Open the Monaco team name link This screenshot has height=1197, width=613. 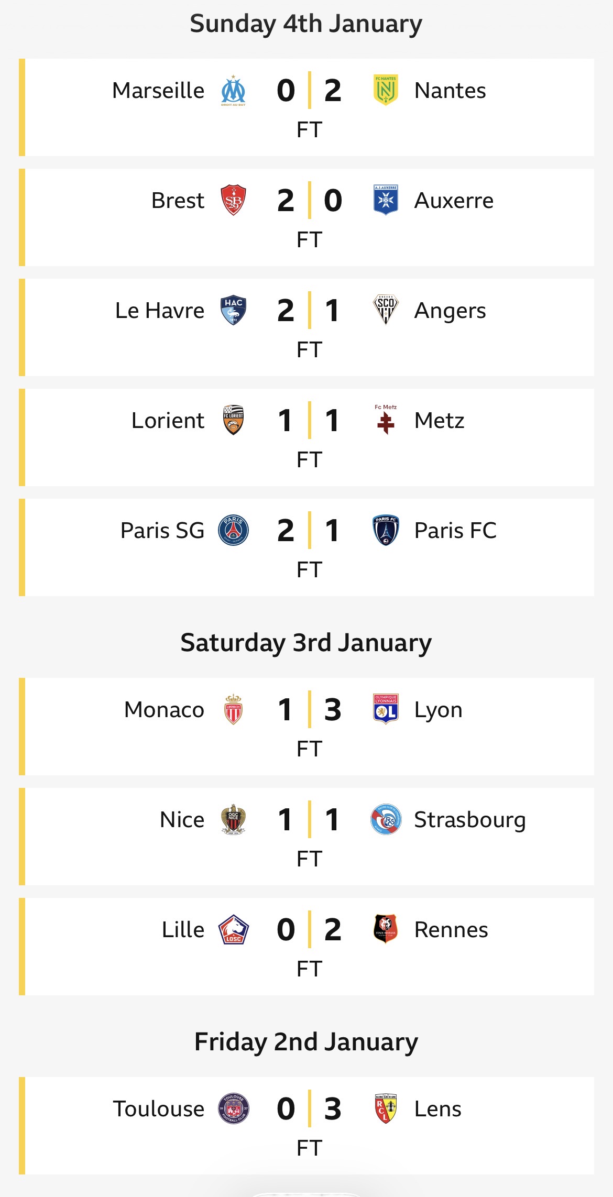pos(164,710)
